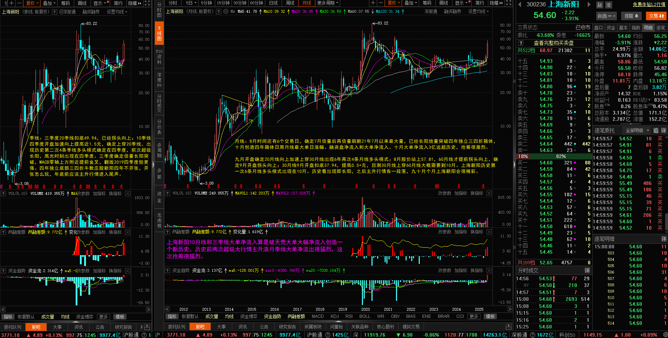668x338 pixels.
Task: Open 复权 dropdown on right chart toolbar
Action: 394,3
